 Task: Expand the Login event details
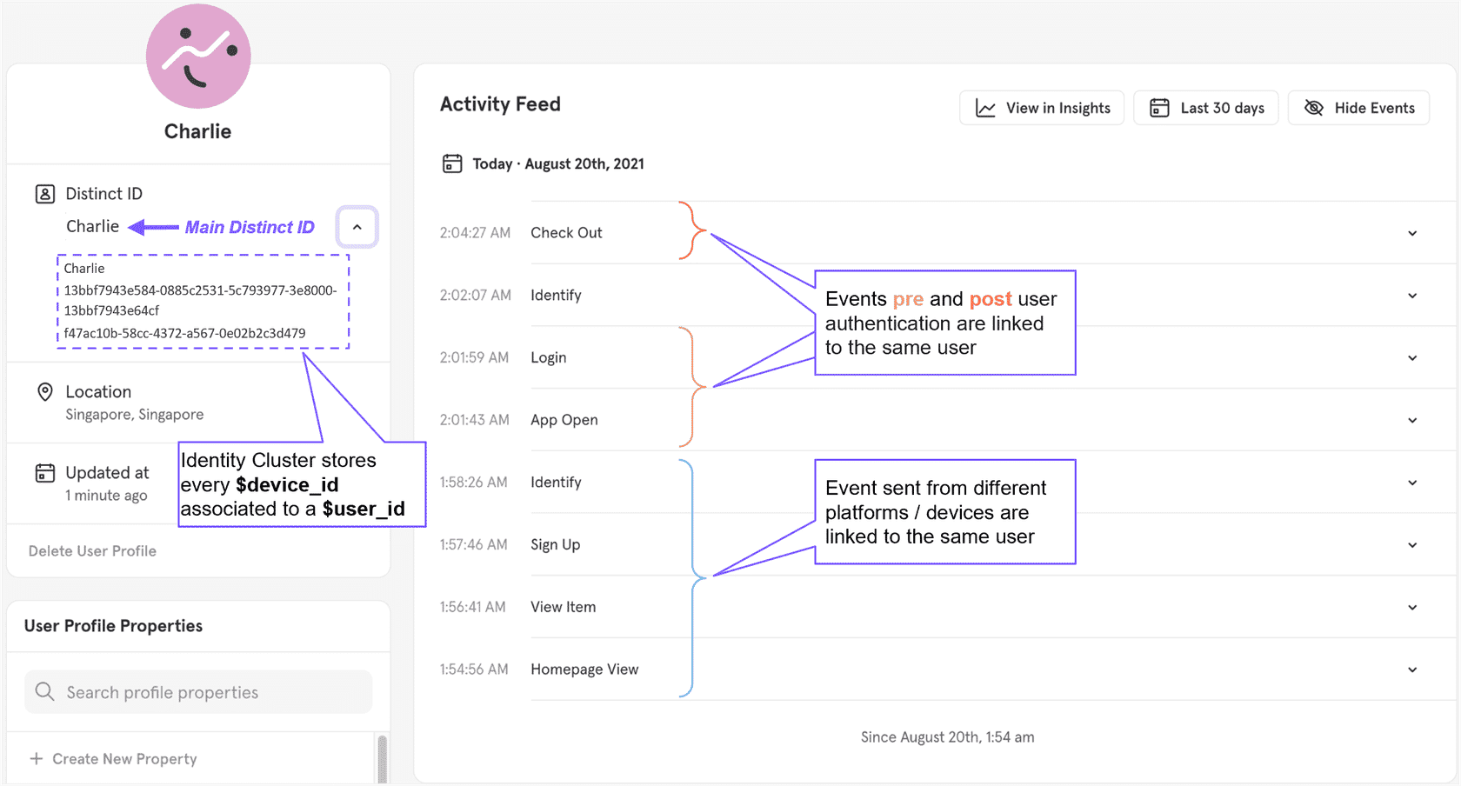point(1411,358)
